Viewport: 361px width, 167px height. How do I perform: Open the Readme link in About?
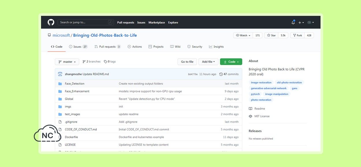click(257, 109)
